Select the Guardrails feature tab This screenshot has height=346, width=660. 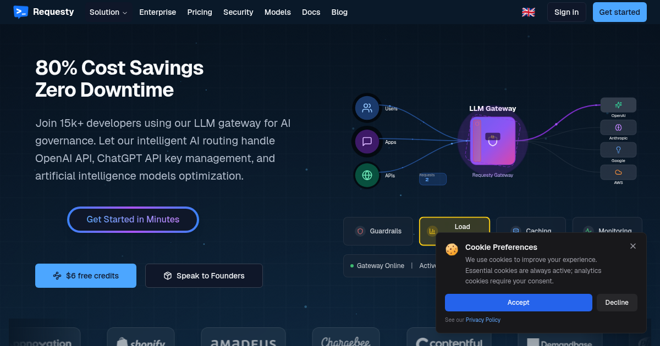pos(378,231)
